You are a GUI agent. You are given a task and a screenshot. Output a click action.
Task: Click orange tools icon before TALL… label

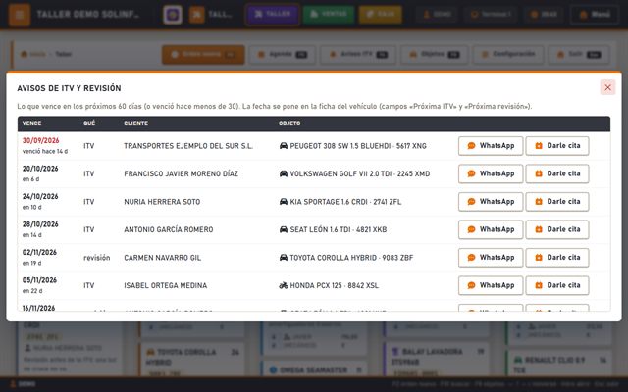(x=196, y=15)
